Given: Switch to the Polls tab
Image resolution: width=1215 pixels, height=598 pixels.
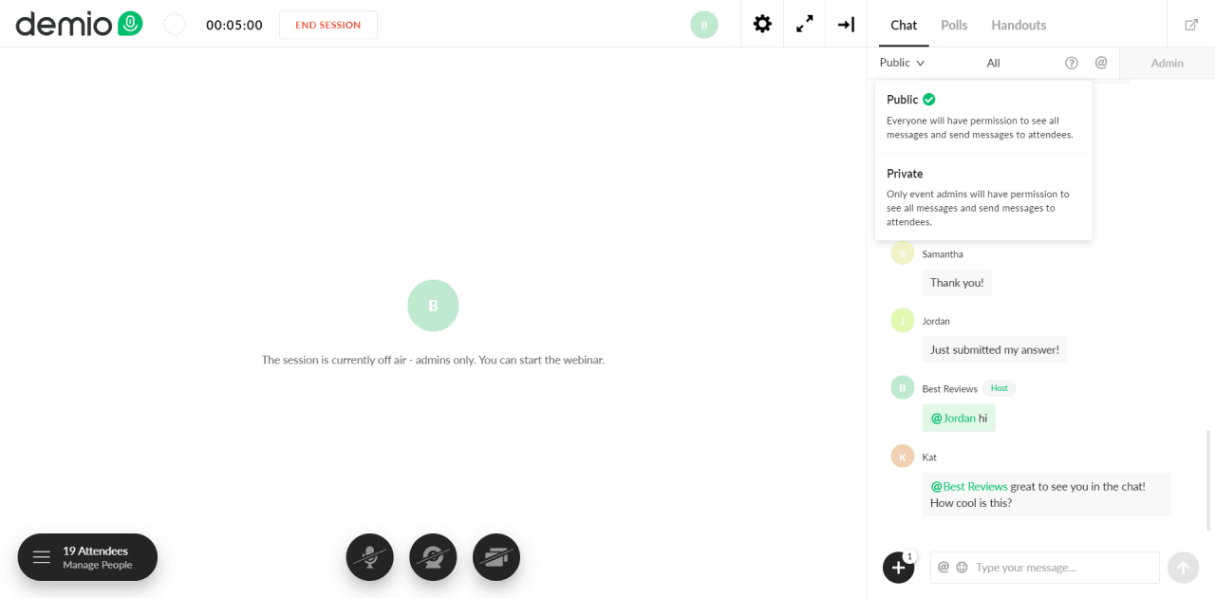Looking at the screenshot, I should tap(954, 25).
